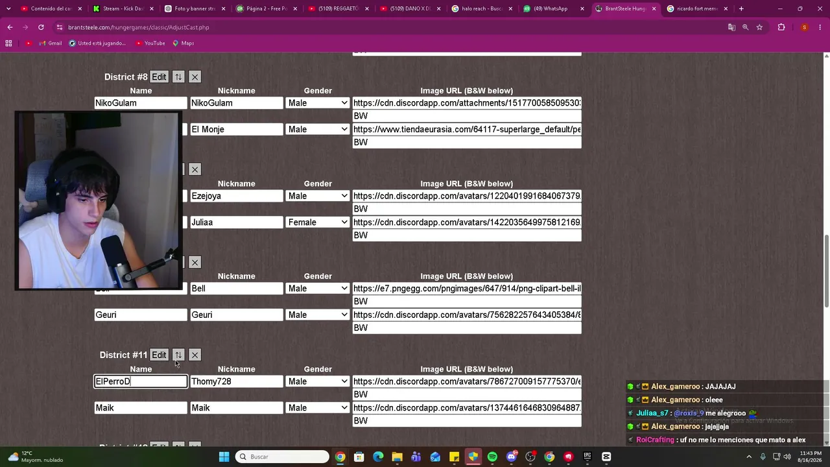Click the taskbar Buscar search box
830x467 pixels.
point(282,457)
